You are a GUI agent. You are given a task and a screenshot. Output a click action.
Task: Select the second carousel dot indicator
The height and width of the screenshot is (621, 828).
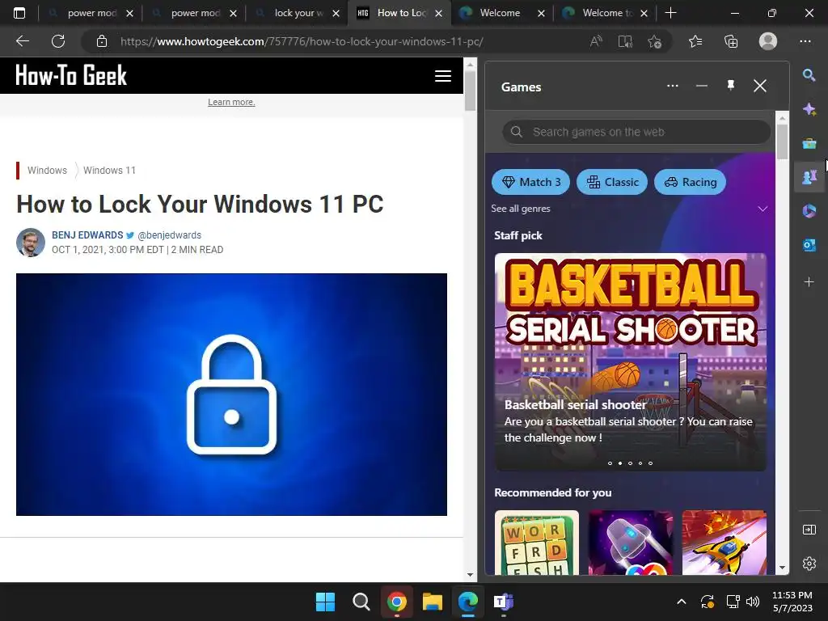[x=620, y=463]
